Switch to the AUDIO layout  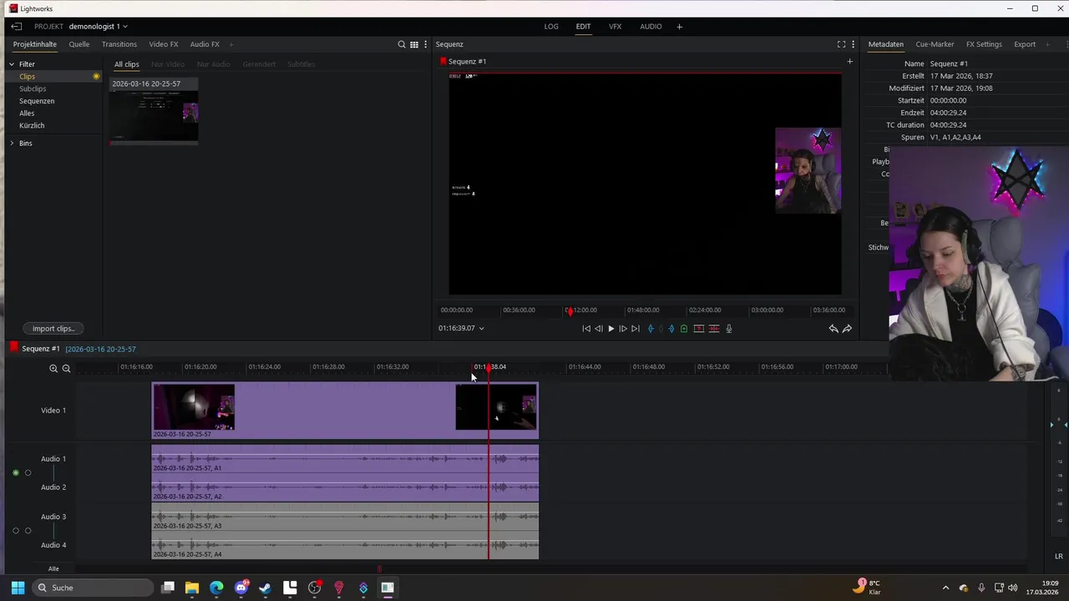click(651, 27)
